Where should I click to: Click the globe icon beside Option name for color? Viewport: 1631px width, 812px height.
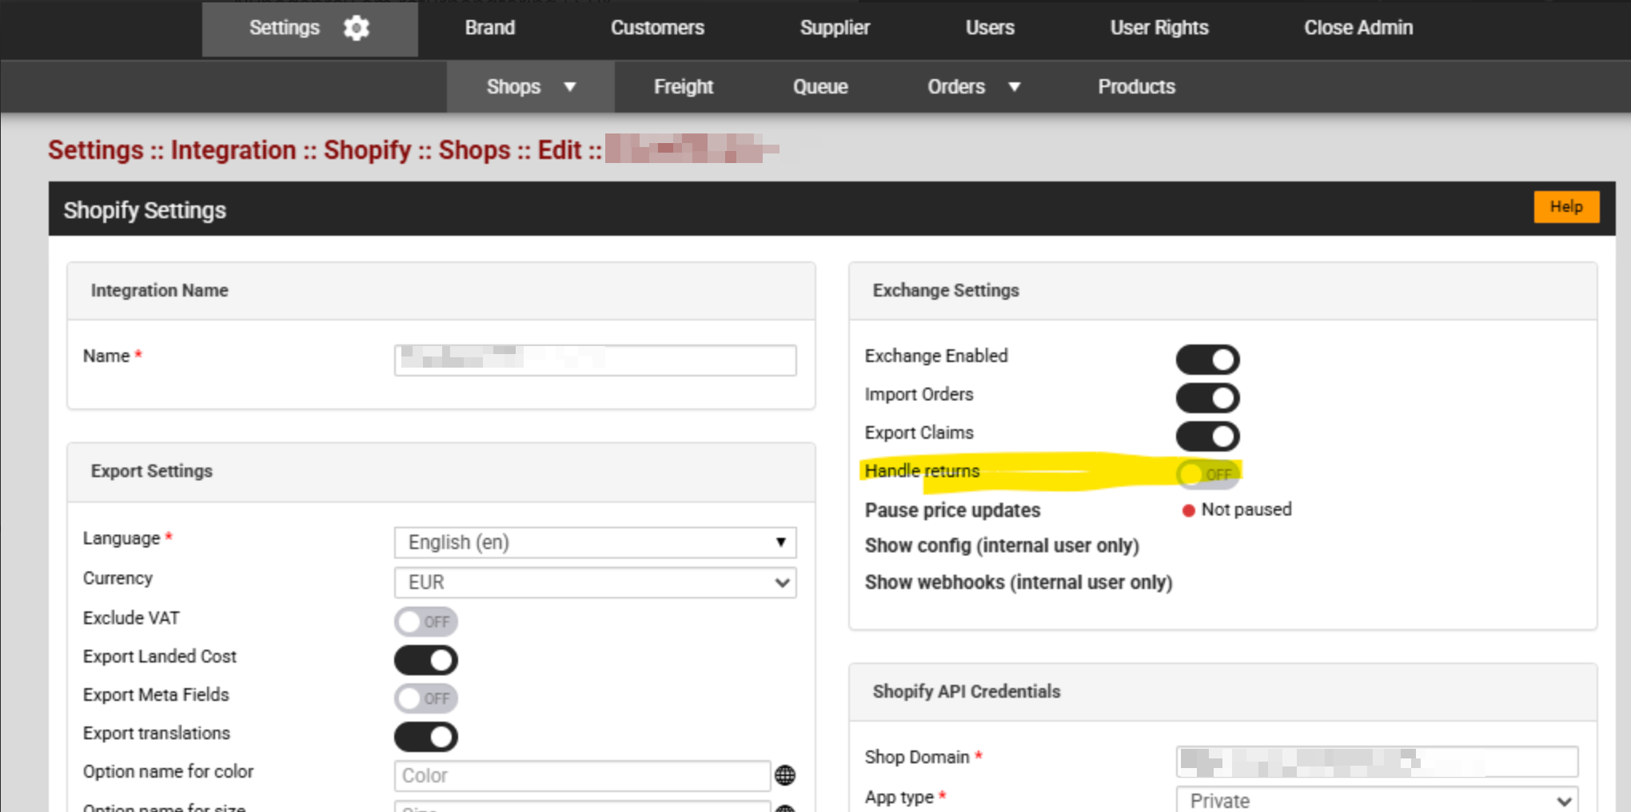[x=785, y=775]
